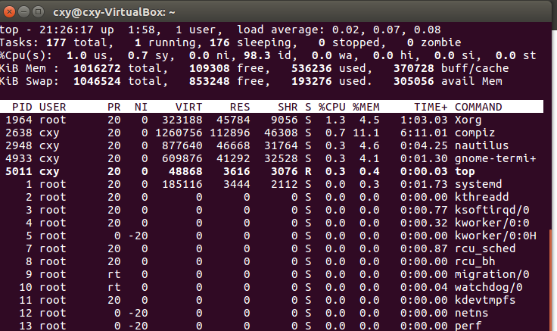Click the 853248 free swap value
This screenshot has width=557, height=331.
(209, 81)
